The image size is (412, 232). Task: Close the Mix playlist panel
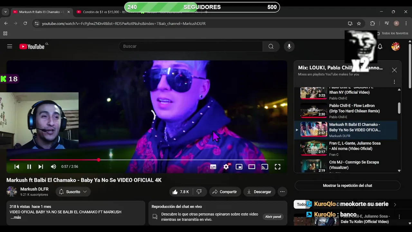tap(394, 70)
